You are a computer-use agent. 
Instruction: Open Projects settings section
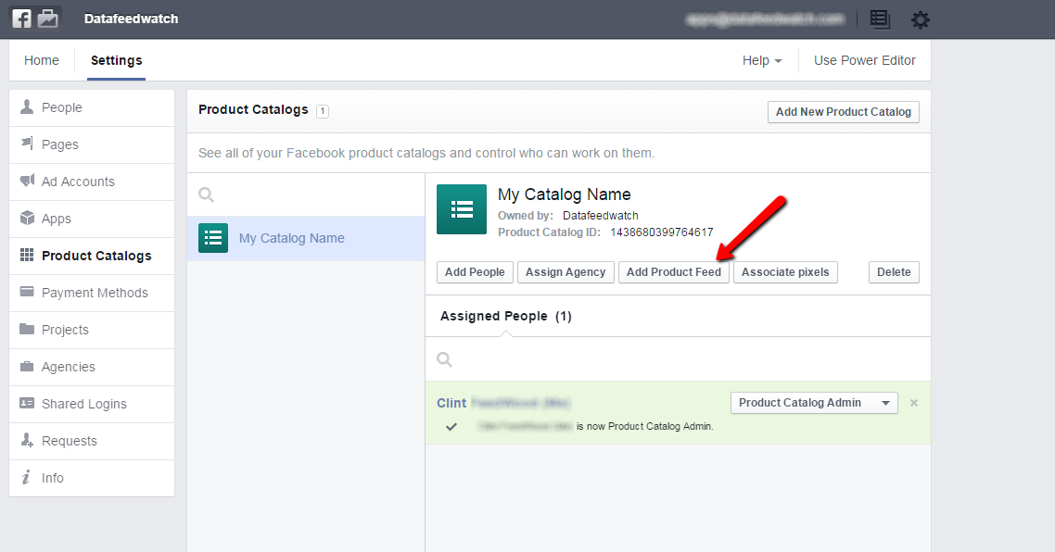[92, 330]
